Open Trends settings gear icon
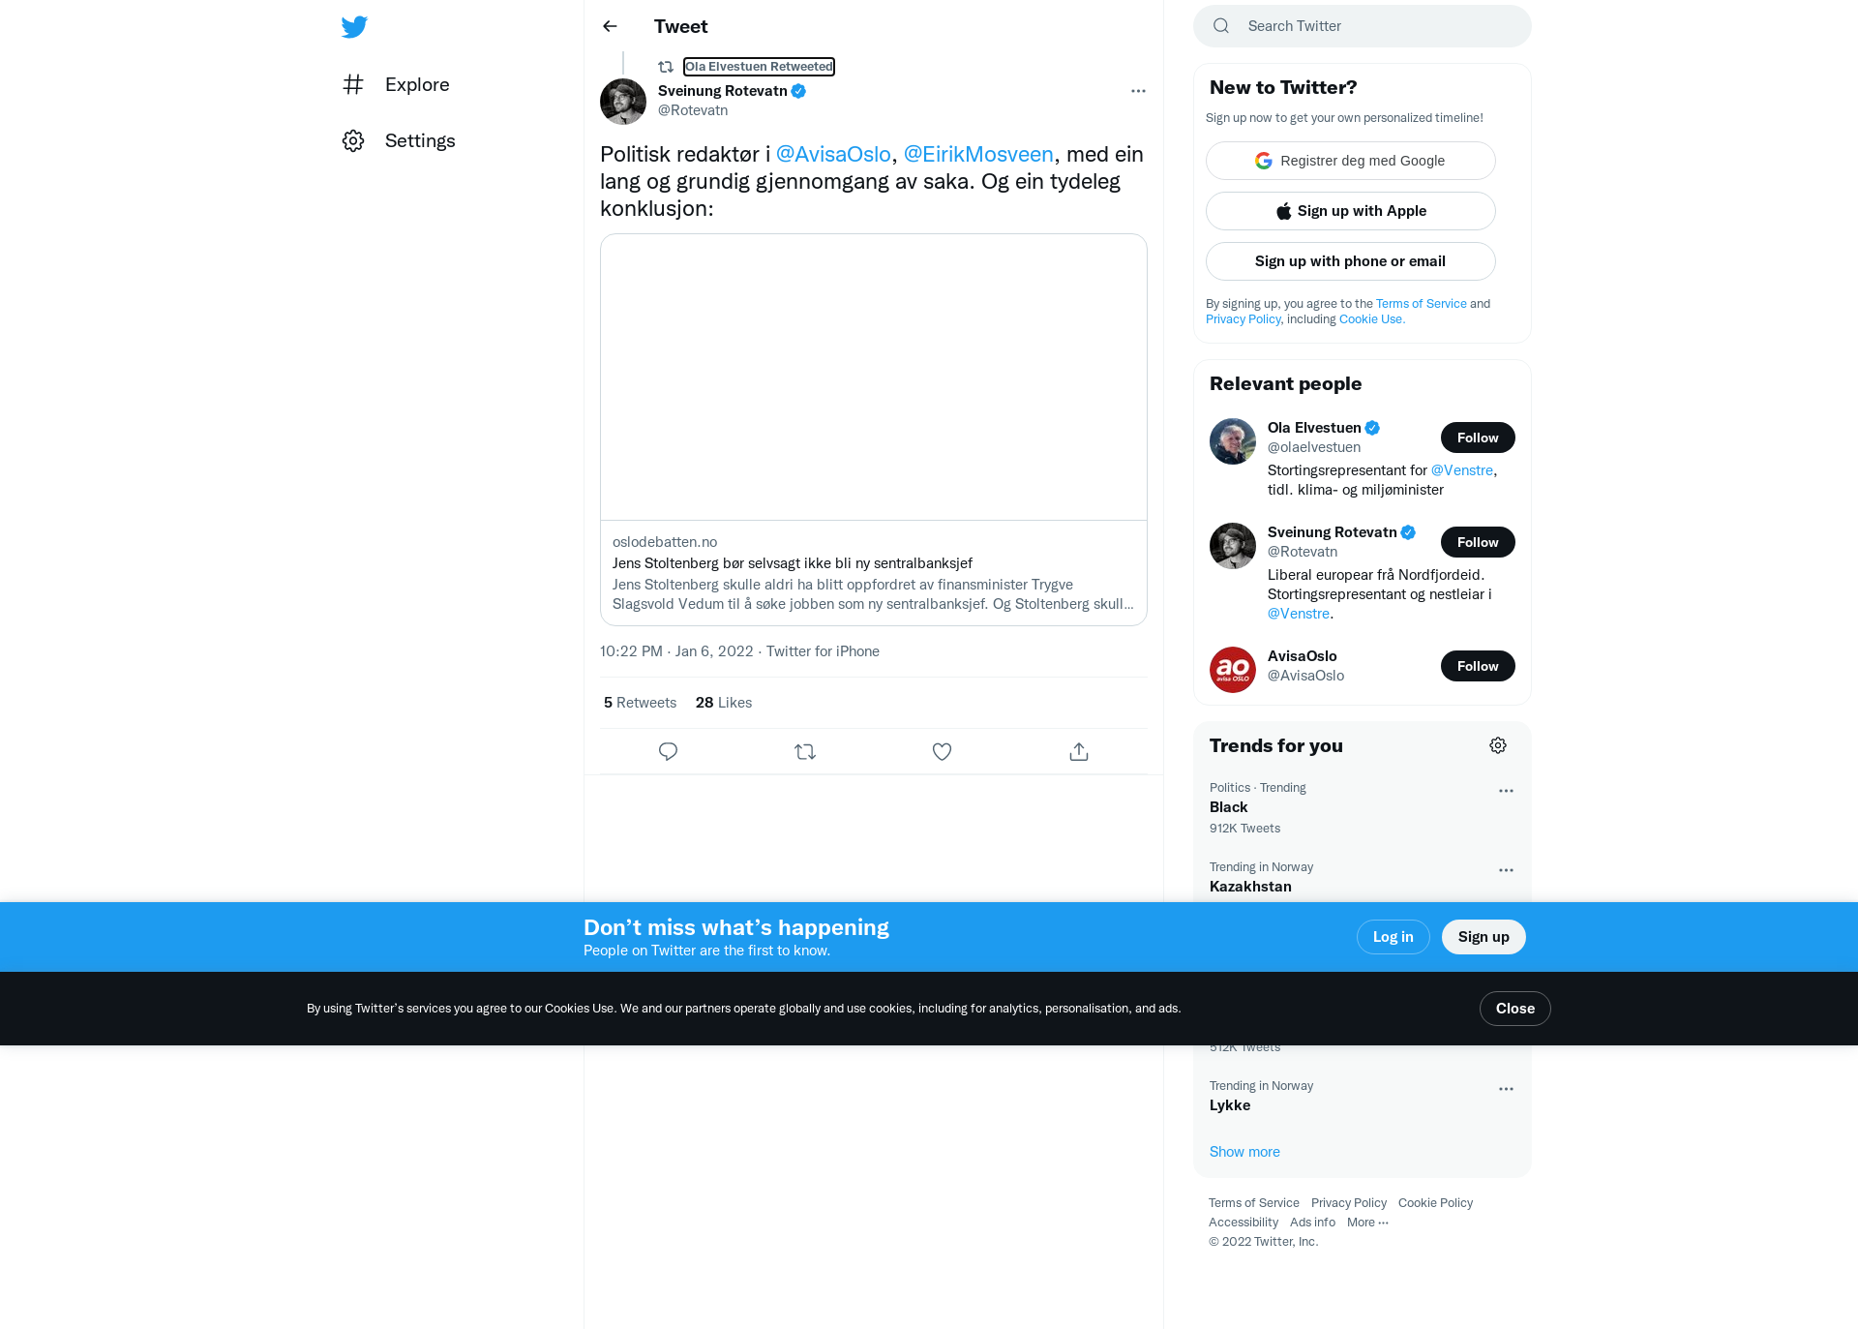 click(1498, 745)
